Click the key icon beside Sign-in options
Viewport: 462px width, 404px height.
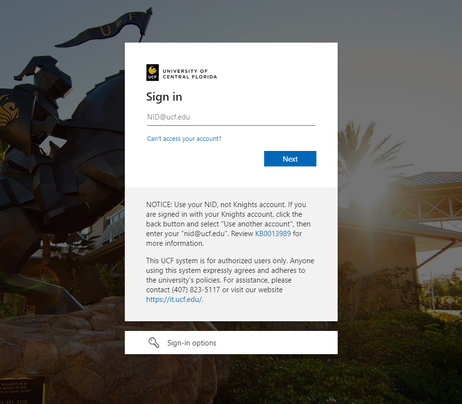click(x=153, y=343)
